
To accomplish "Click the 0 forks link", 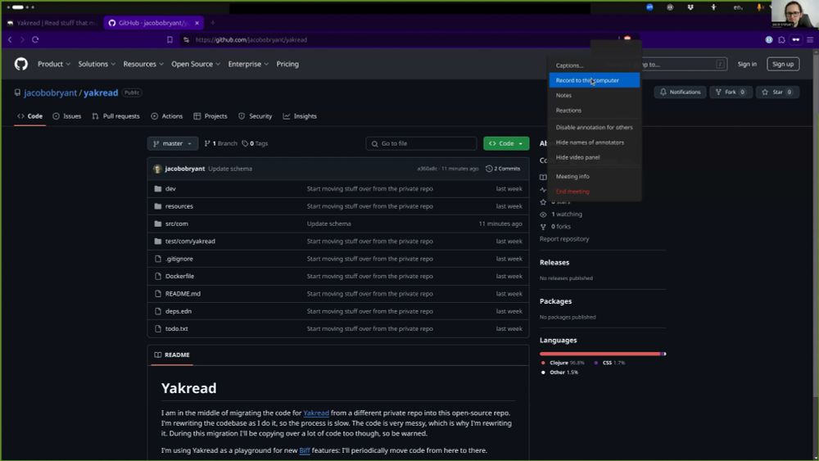I will pos(561,227).
